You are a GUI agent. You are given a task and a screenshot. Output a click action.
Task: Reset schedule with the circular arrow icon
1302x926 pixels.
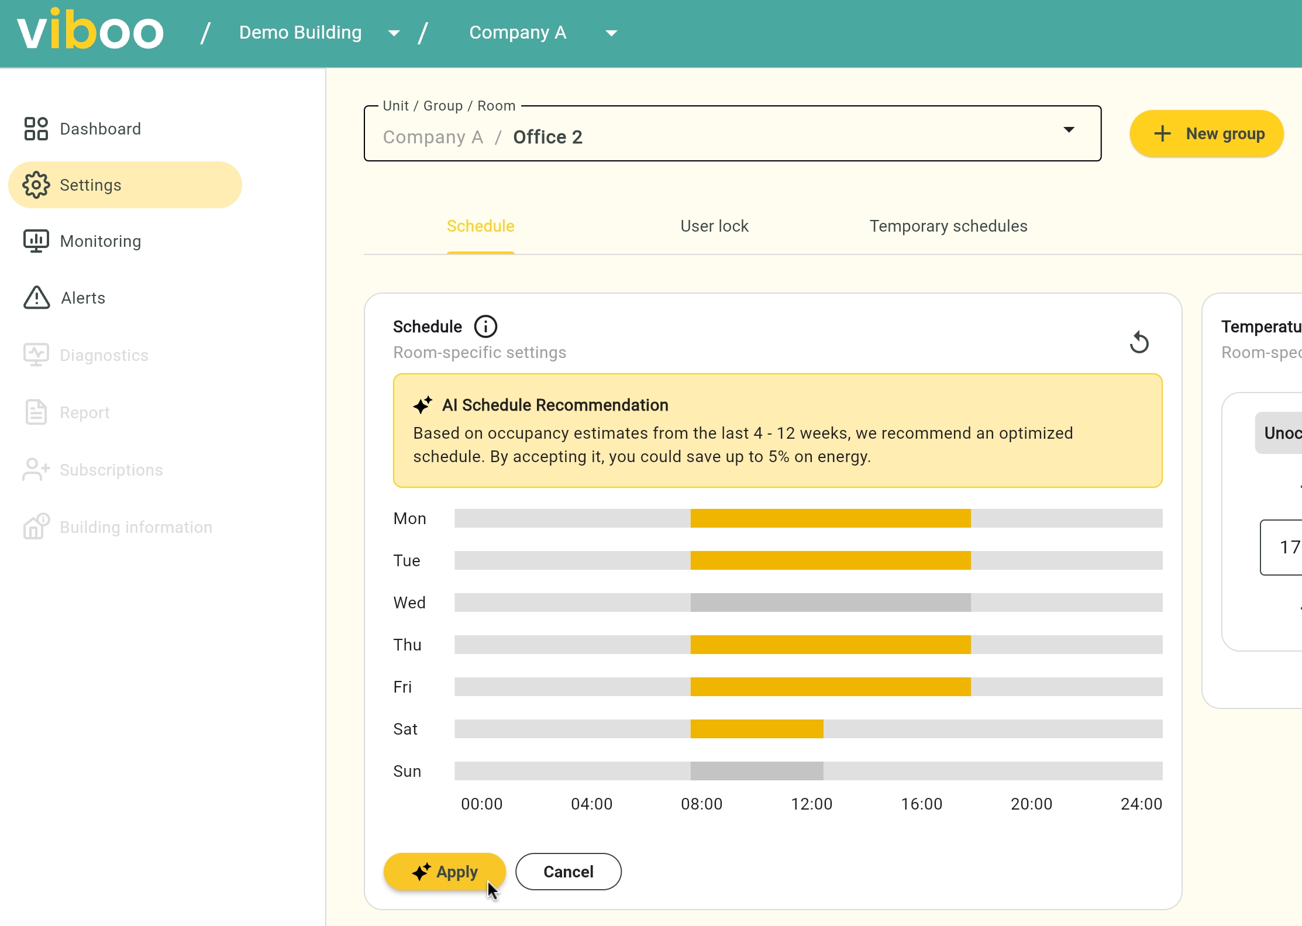(x=1138, y=342)
